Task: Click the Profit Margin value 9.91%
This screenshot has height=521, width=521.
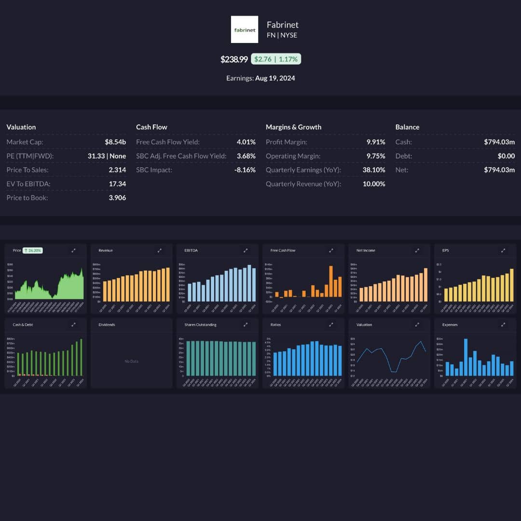Action: click(376, 142)
